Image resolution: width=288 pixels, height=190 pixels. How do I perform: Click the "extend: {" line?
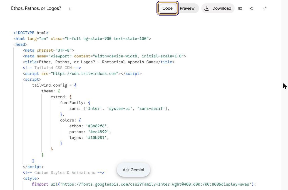coord(61,97)
